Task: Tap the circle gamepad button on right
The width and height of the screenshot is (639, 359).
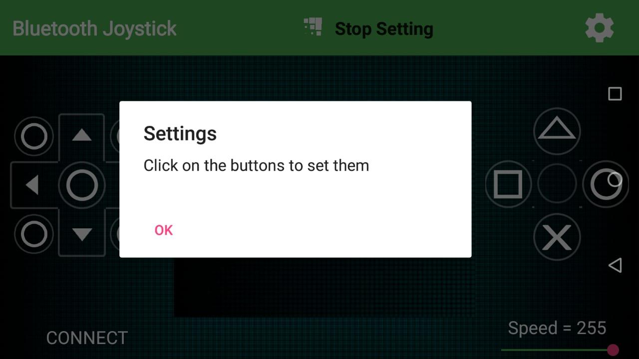Action: pyautogui.click(x=605, y=184)
